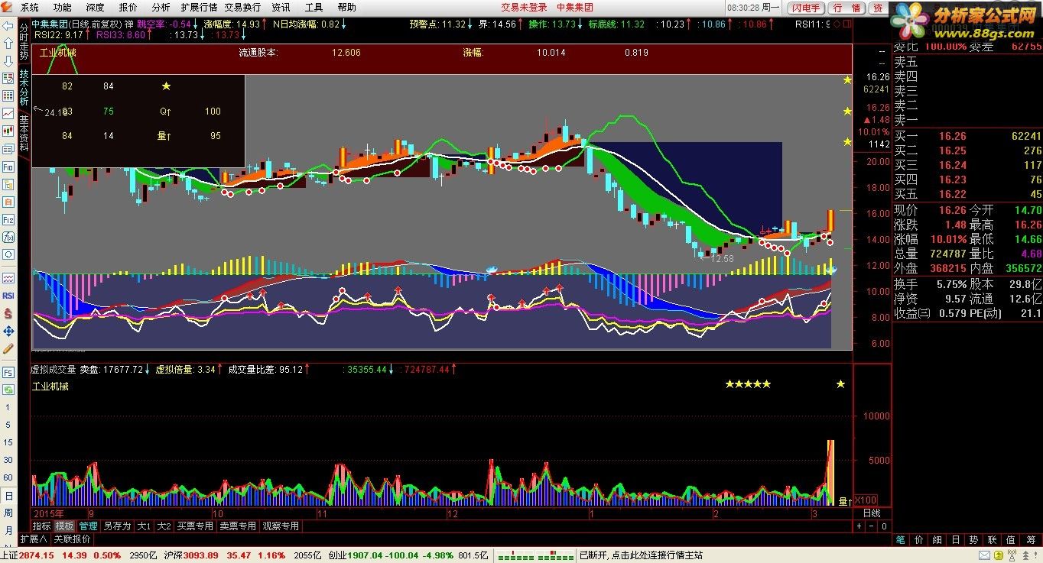Click the 行情 button at top right
1043x563 pixels.
846,8
